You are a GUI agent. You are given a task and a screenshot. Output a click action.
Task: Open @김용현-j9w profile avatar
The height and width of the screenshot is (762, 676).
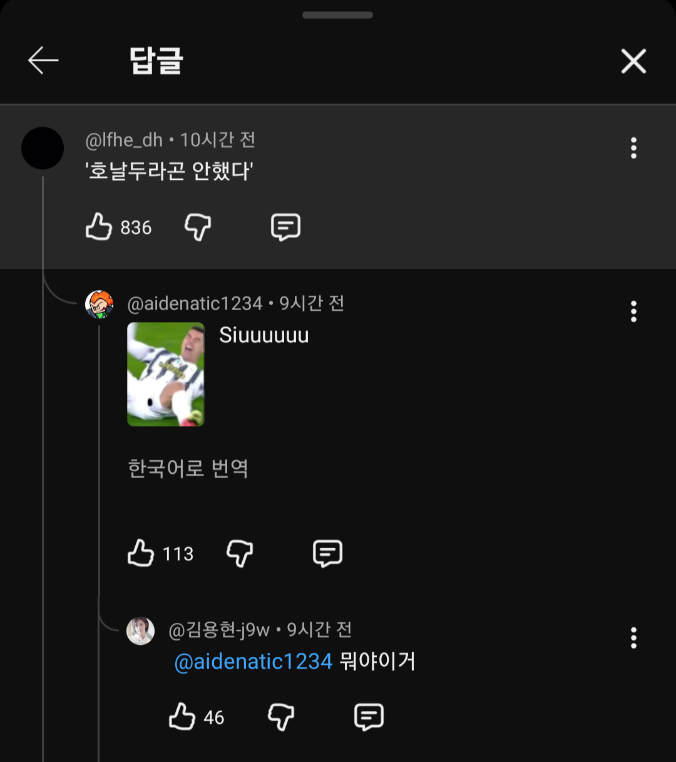pyautogui.click(x=141, y=630)
